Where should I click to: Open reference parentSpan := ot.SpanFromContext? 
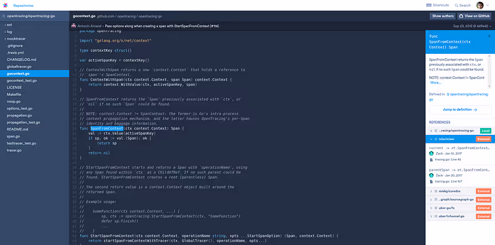coord(459,170)
